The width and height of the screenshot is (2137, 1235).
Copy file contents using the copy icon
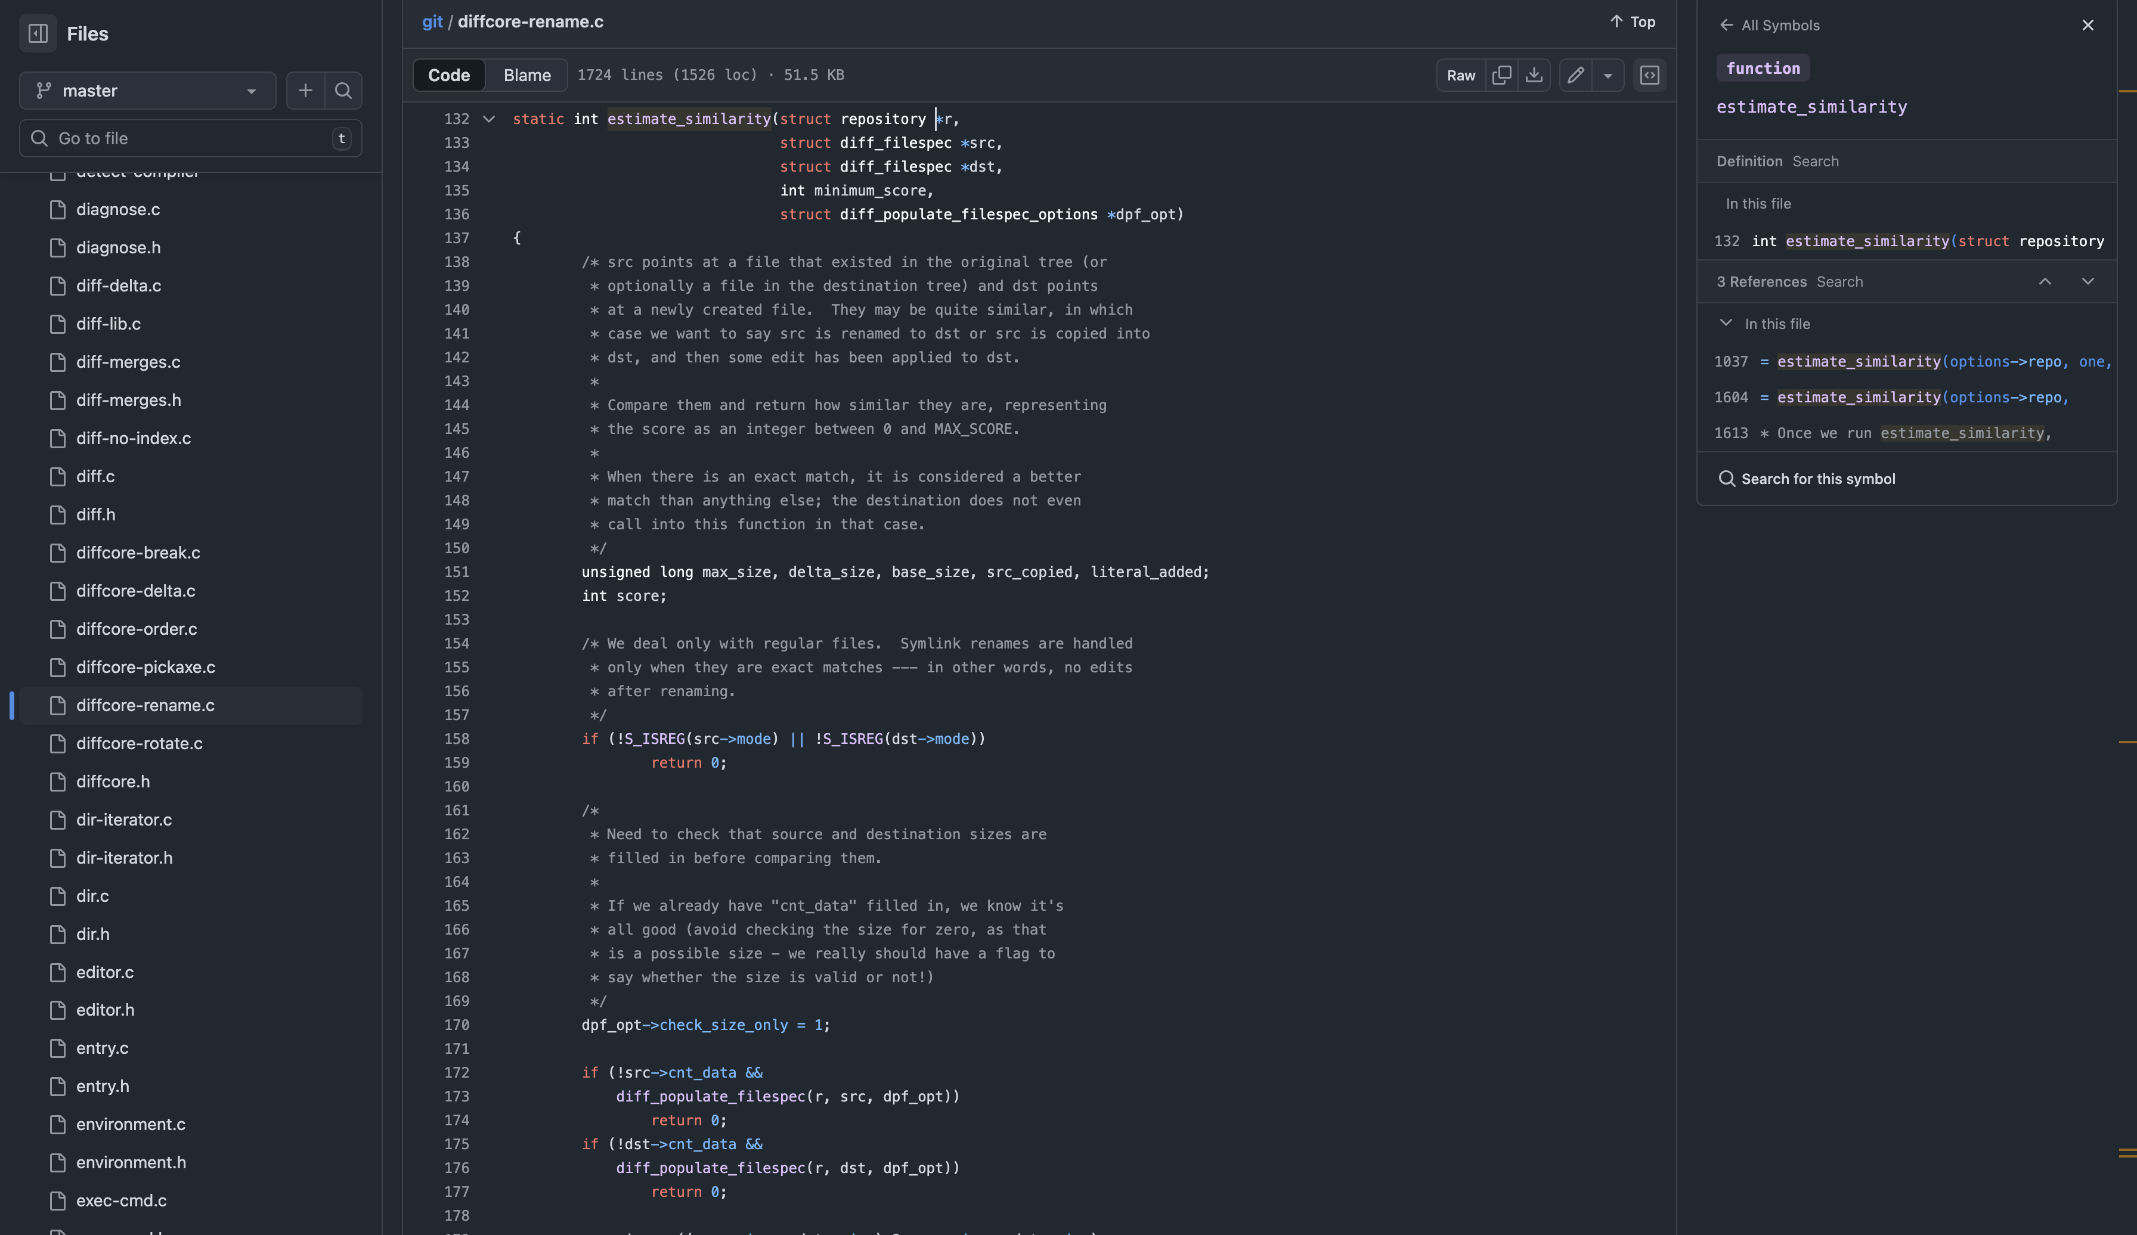pos(1502,75)
